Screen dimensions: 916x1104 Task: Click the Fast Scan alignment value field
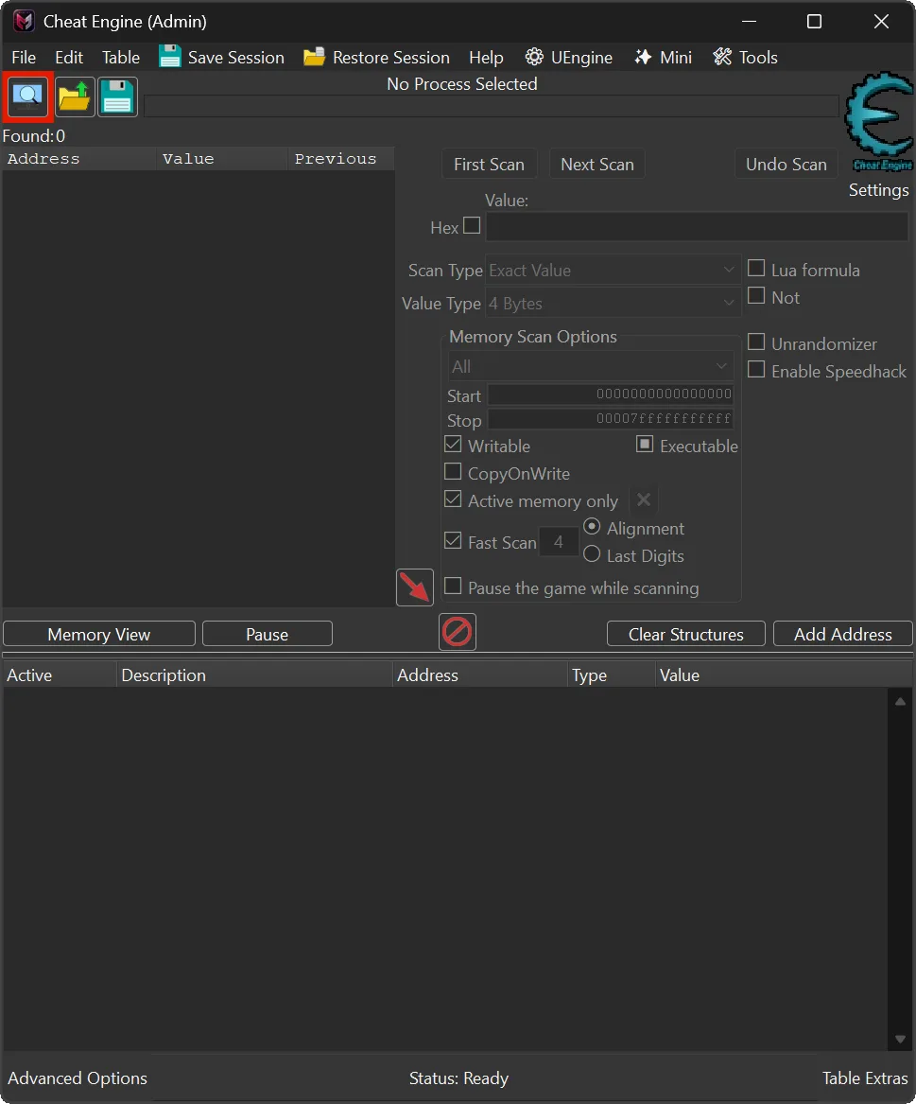tap(559, 541)
